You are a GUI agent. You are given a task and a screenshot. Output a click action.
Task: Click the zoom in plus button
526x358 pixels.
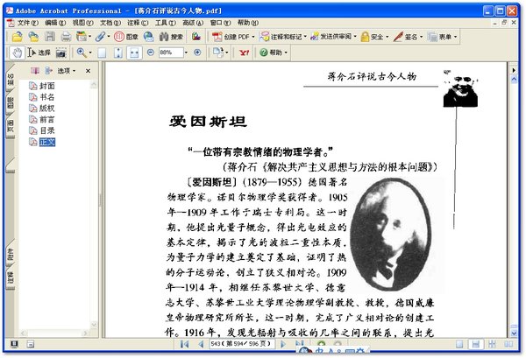coord(197,53)
